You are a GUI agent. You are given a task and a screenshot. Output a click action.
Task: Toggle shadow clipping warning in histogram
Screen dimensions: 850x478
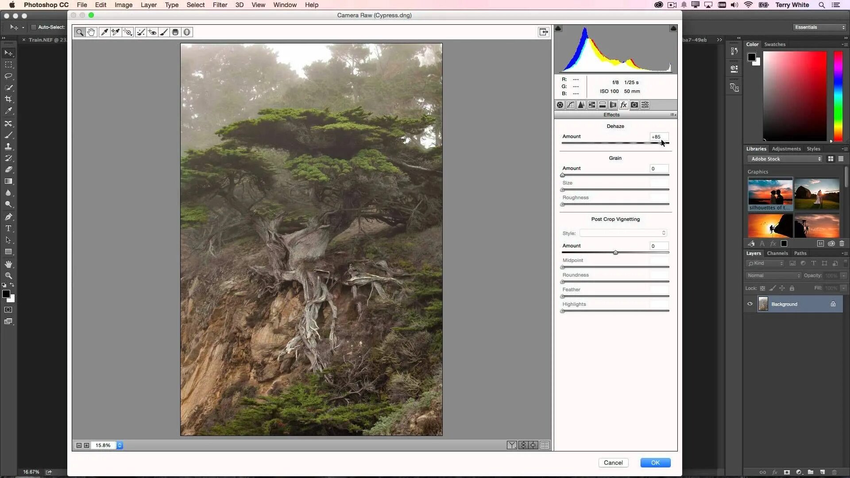coord(558,28)
